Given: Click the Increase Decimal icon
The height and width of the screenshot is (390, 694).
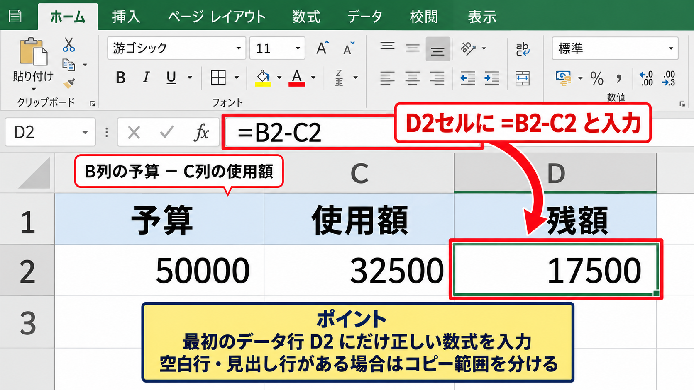Looking at the screenshot, I should click(646, 78).
